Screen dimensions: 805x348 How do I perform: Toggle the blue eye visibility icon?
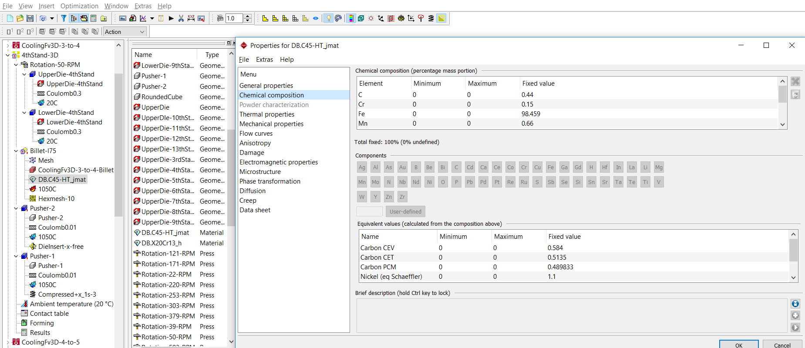[316, 18]
